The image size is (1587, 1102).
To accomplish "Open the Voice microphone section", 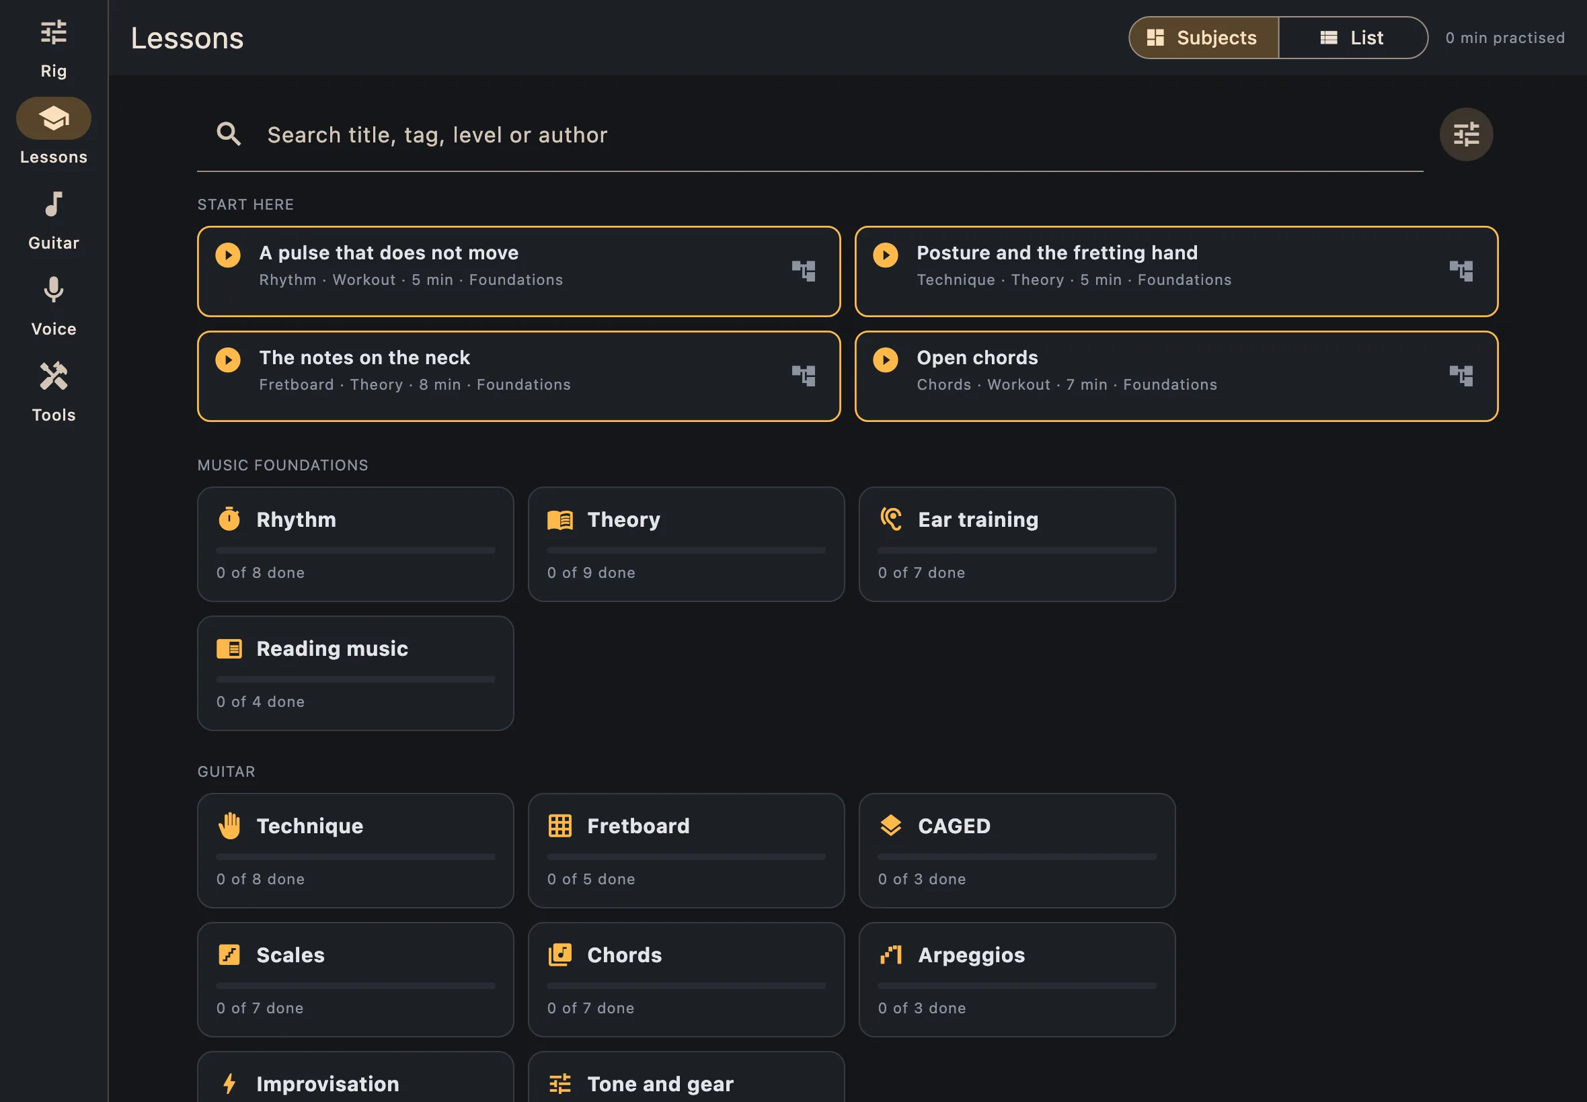I will pos(53,307).
